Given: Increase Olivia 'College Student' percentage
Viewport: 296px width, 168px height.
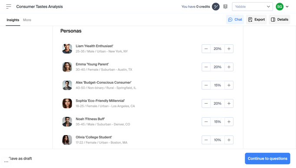Looking at the screenshot, I should tap(229, 140).
